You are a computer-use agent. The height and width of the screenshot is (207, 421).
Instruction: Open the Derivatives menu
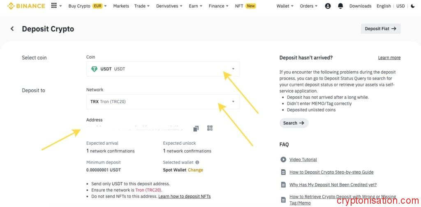pyautogui.click(x=169, y=6)
